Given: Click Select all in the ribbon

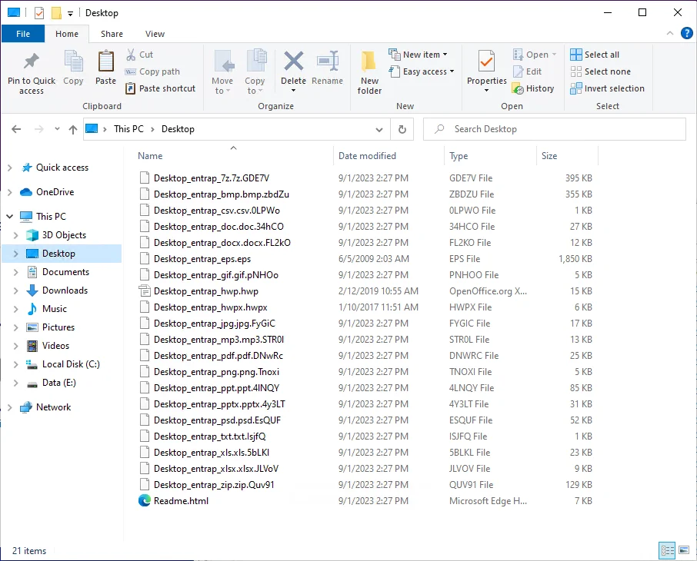Looking at the screenshot, I should pyautogui.click(x=595, y=55).
